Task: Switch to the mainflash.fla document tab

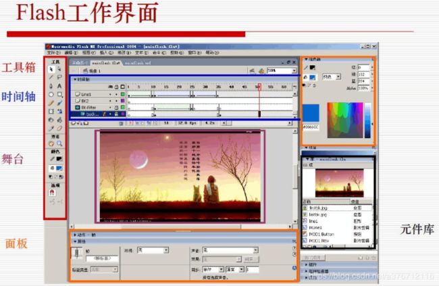Action: 106,63
